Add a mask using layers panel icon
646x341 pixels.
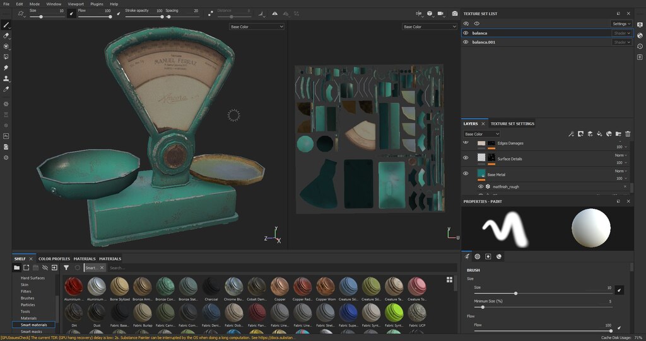point(580,134)
